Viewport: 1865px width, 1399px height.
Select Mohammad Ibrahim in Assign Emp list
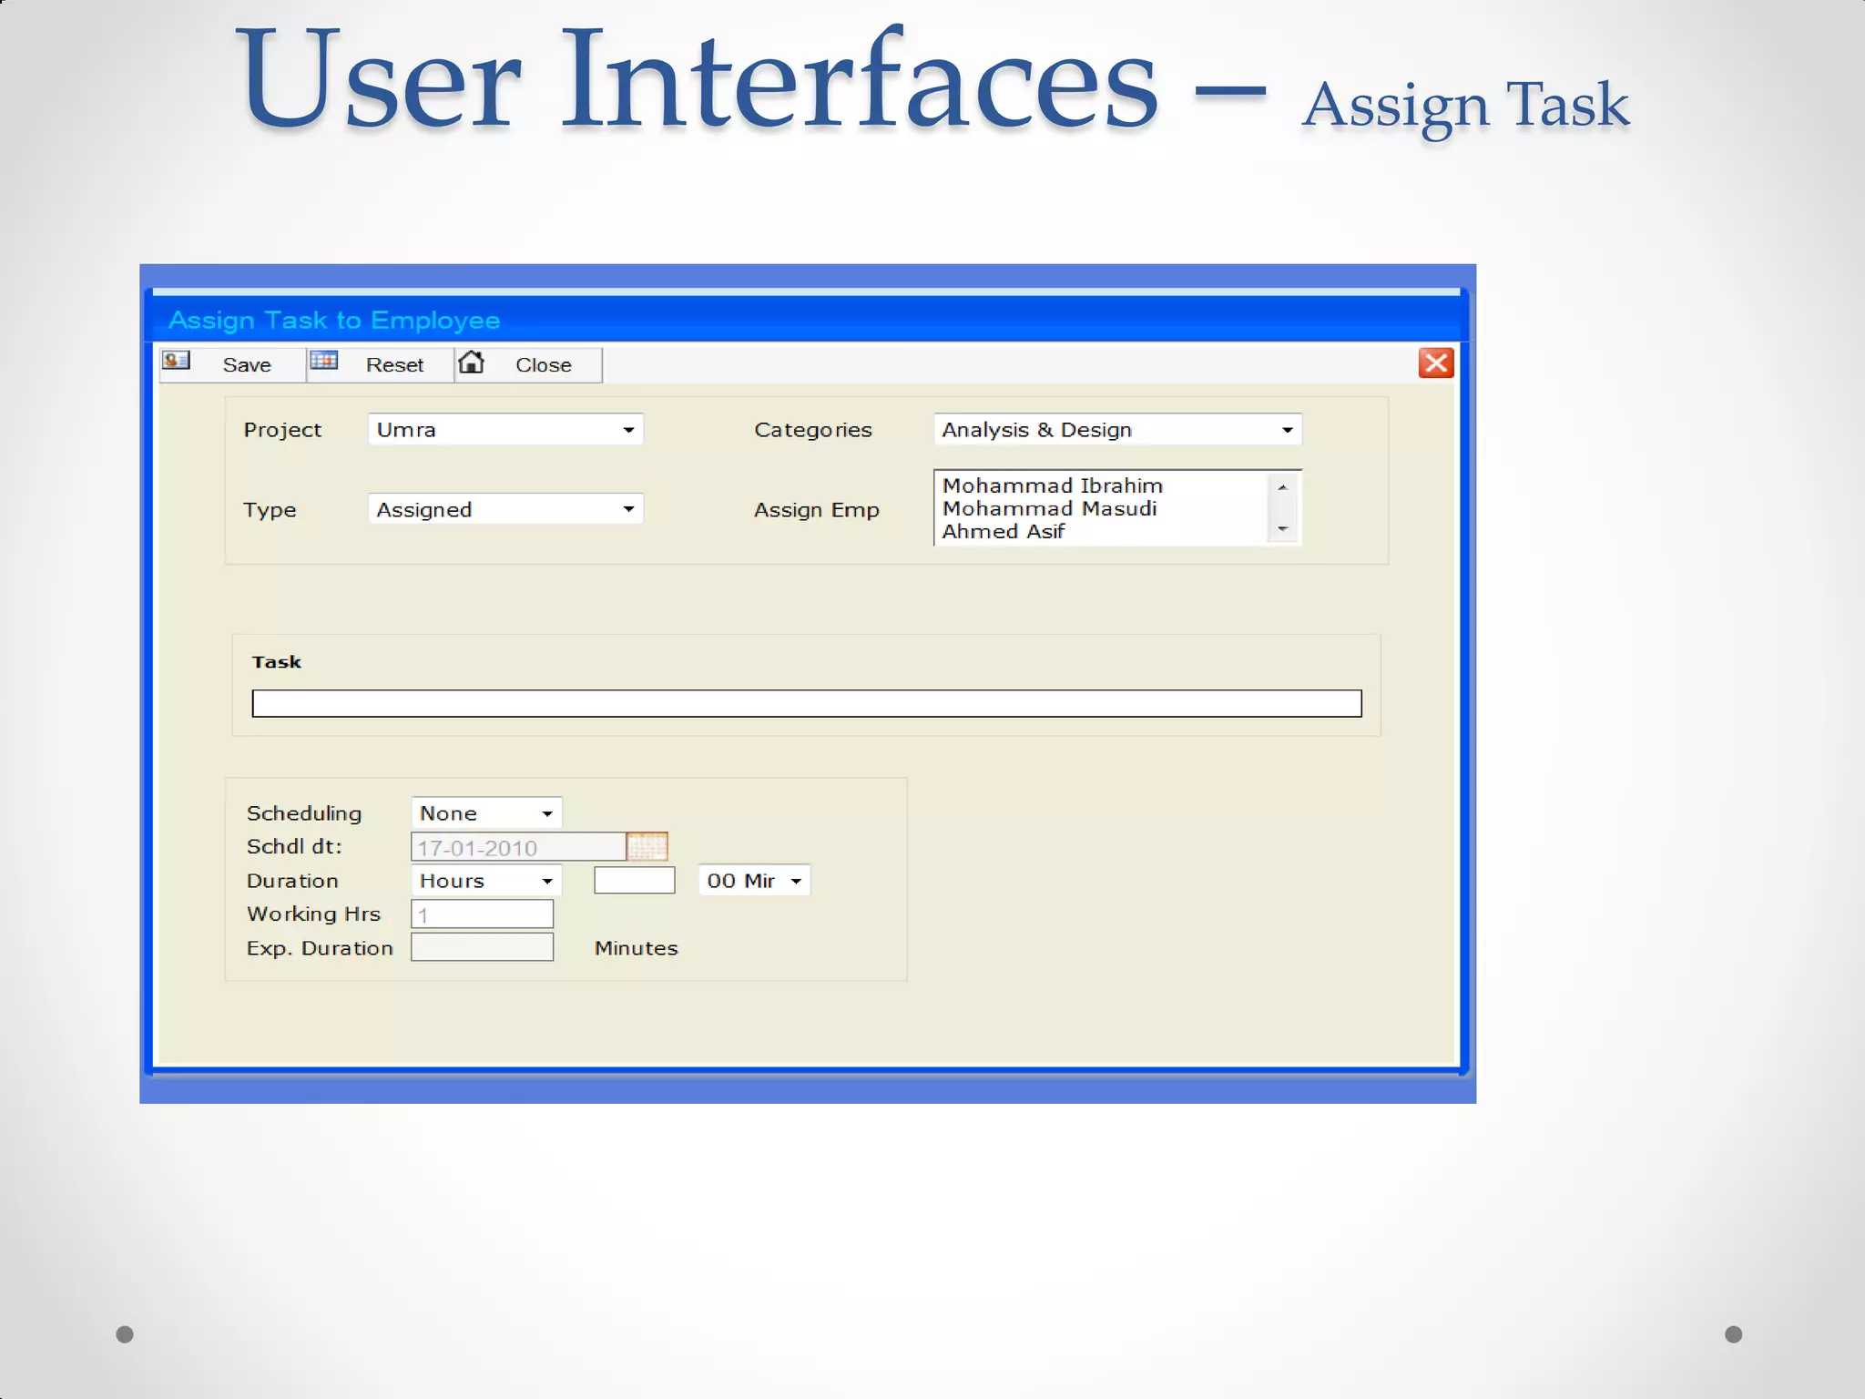[x=1053, y=485]
